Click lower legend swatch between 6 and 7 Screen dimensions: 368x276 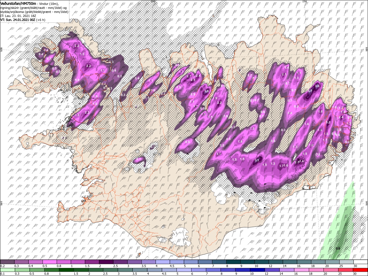click(199, 270)
